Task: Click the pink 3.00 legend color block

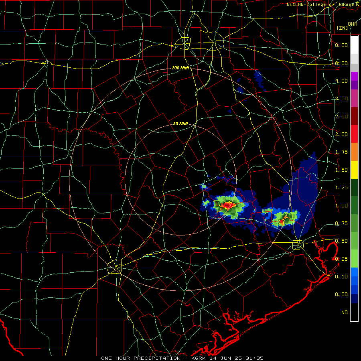Action: tap(354, 98)
